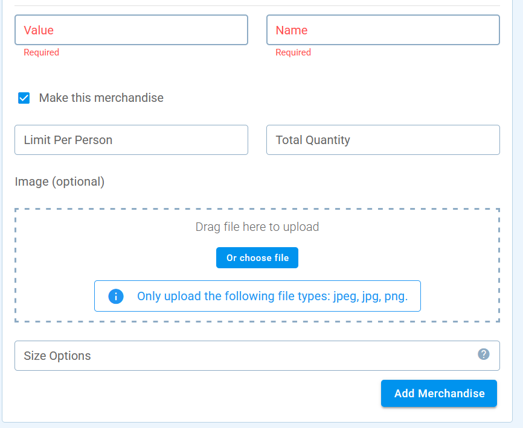Submit with the Add Merchandise button

tap(439, 394)
